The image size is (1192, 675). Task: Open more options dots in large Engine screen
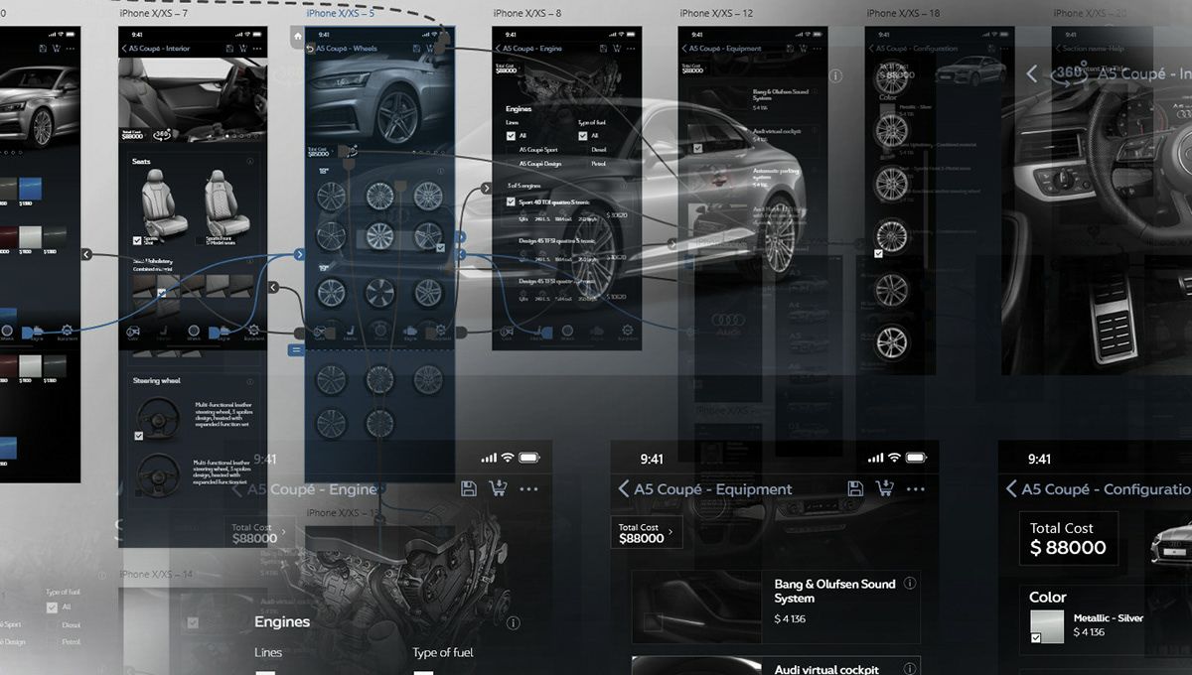coord(528,489)
